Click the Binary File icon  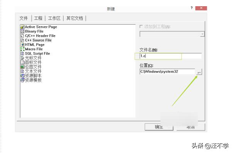[x=22, y=31]
